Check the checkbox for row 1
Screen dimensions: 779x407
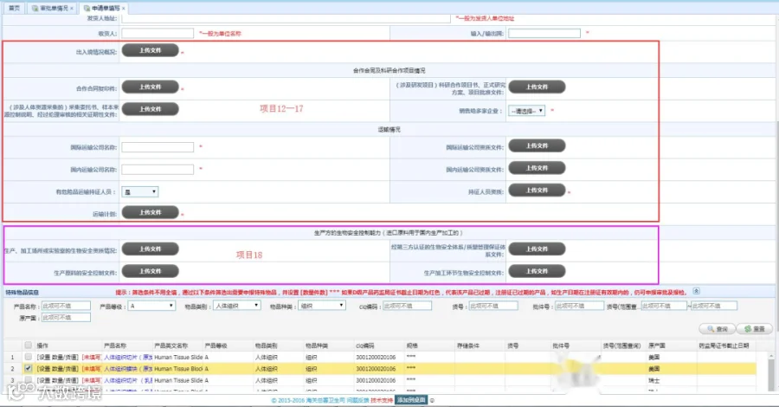[29, 357]
